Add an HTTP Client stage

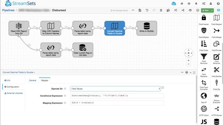coord(204,111)
